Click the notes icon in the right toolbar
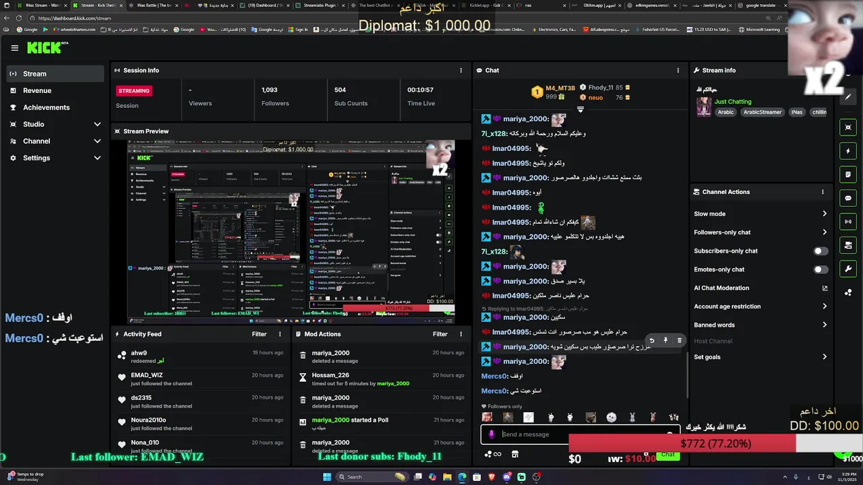 tap(848, 174)
